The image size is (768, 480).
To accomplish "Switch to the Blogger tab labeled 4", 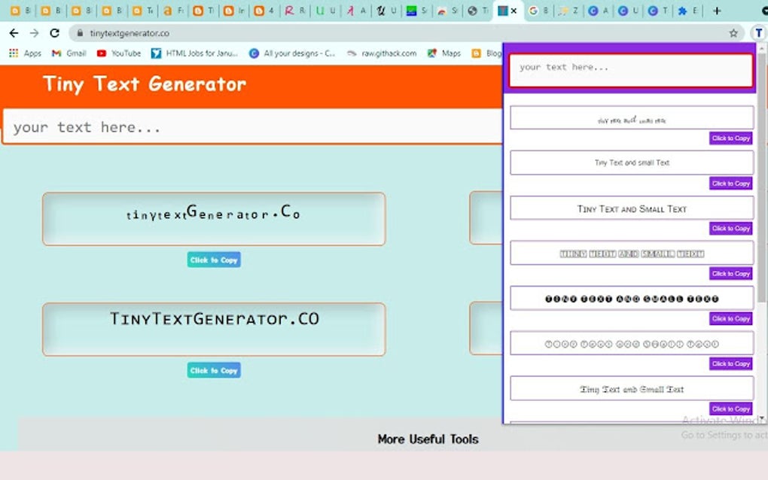I will (x=264, y=11).
